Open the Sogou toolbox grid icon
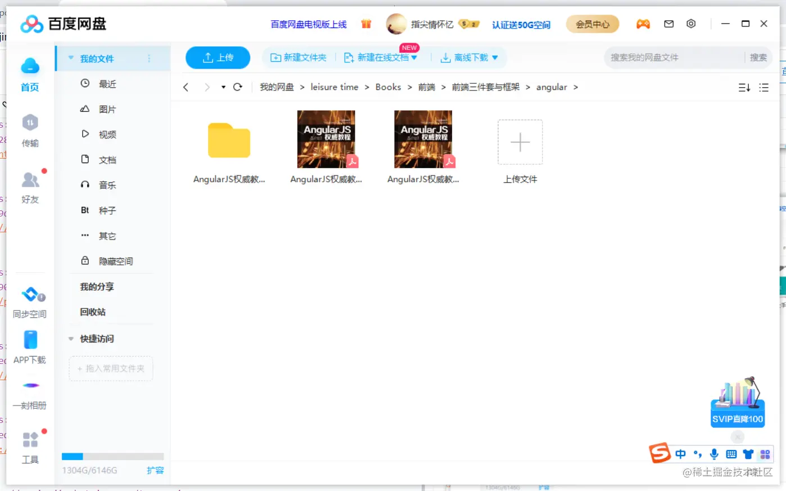Screen dimensions: 786x491 [765, 454]
